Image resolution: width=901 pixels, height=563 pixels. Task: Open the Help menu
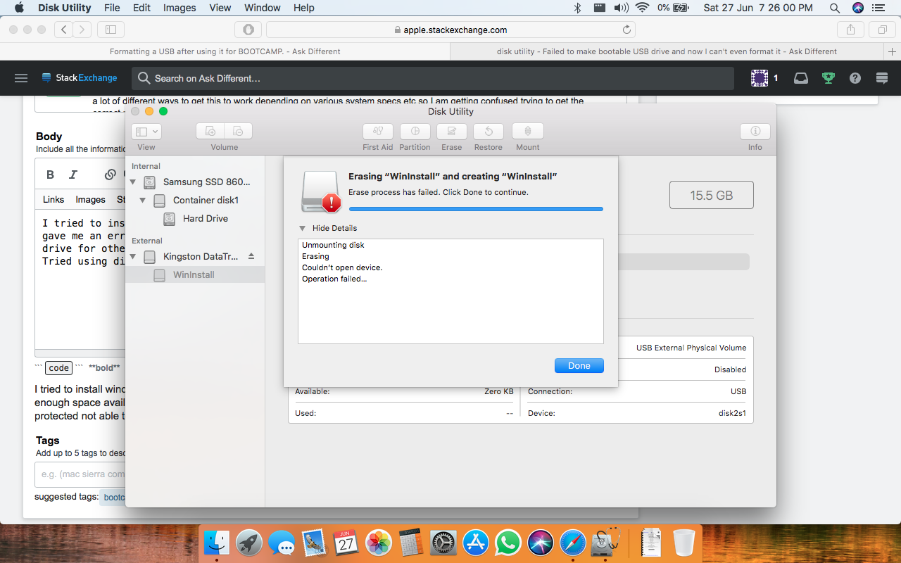[x=304, y=8]
